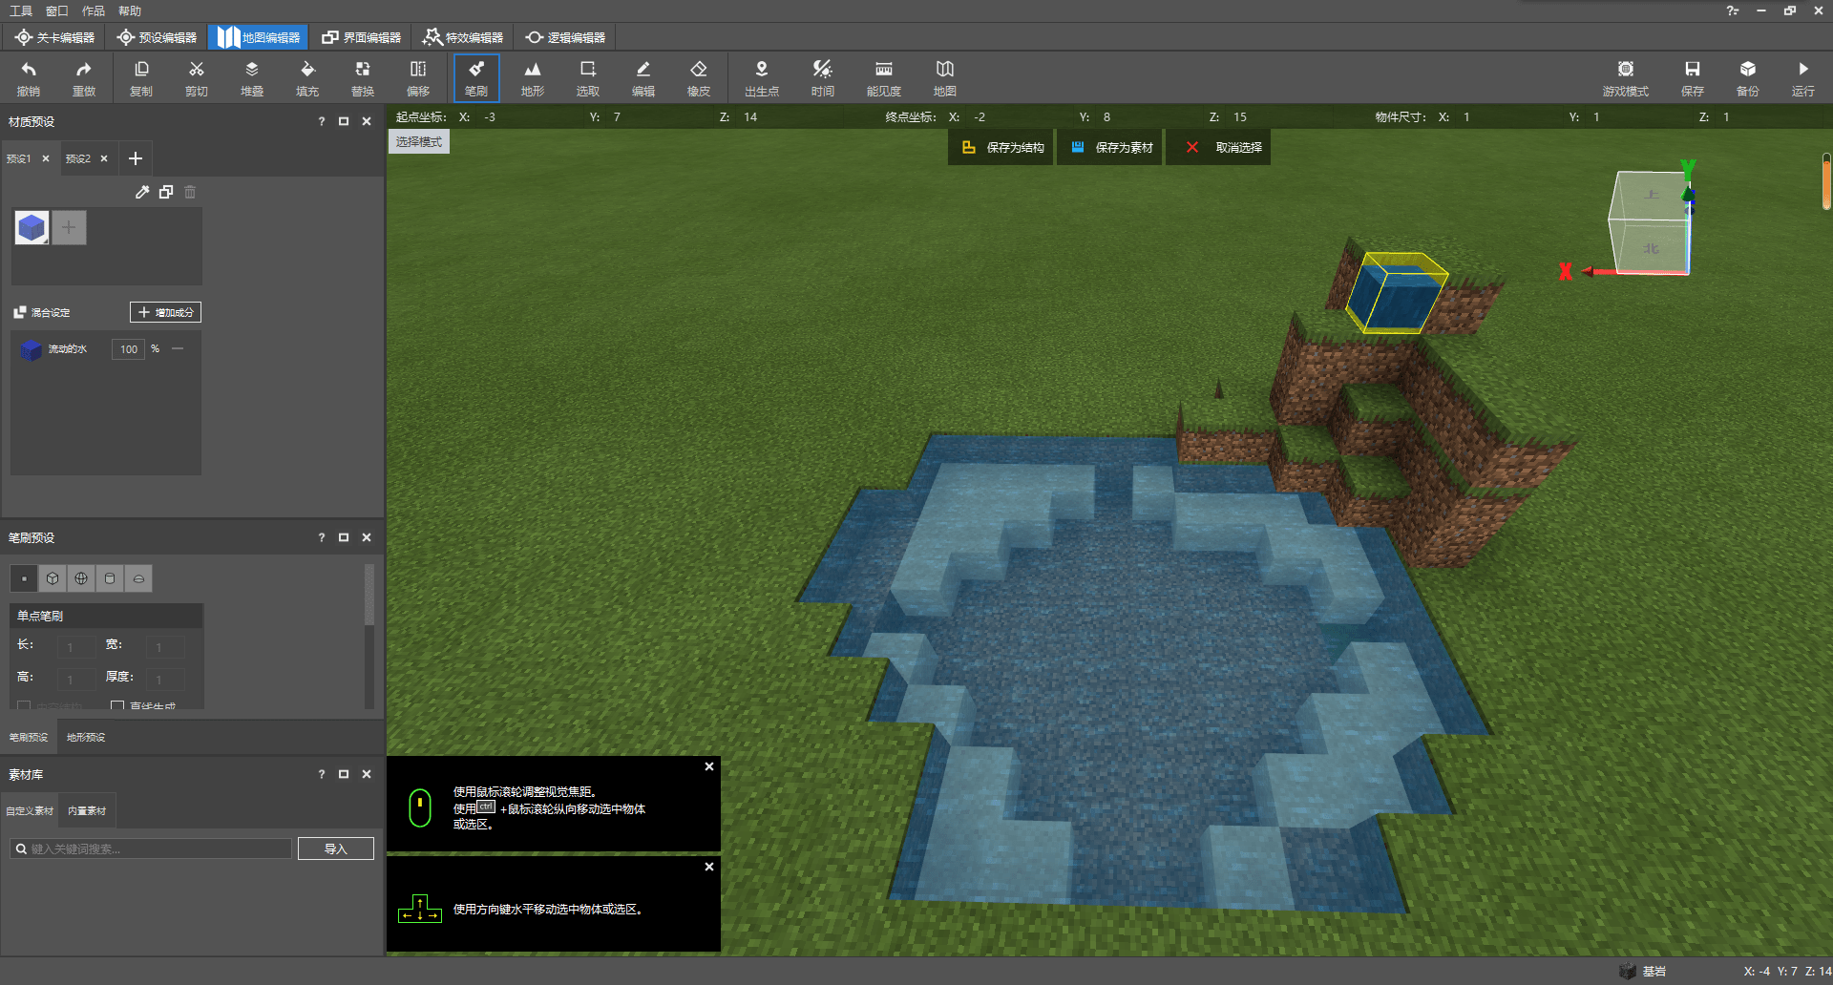Open the 窗口 menu
Image resolution: width=1833 pixels, height=985 pixels.
pyautogui.click(x=57, y=10)
